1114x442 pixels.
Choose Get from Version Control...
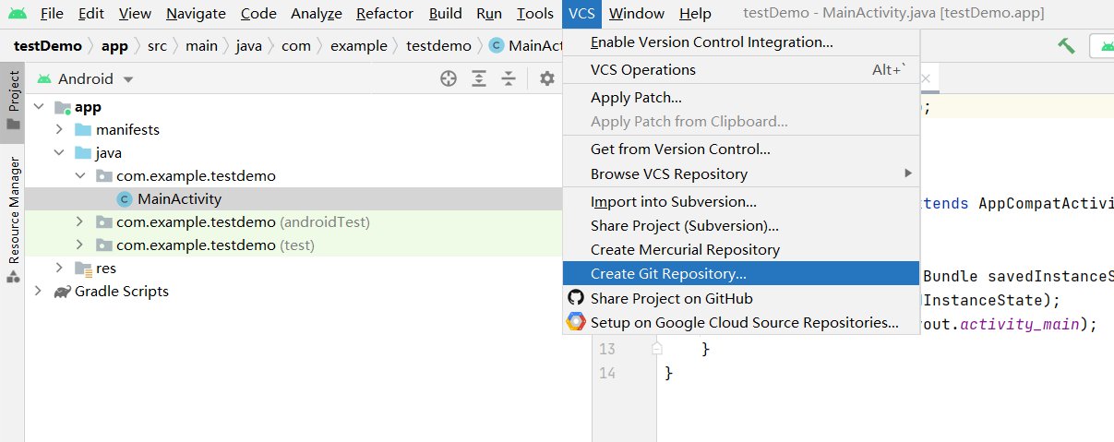[741, 149]
